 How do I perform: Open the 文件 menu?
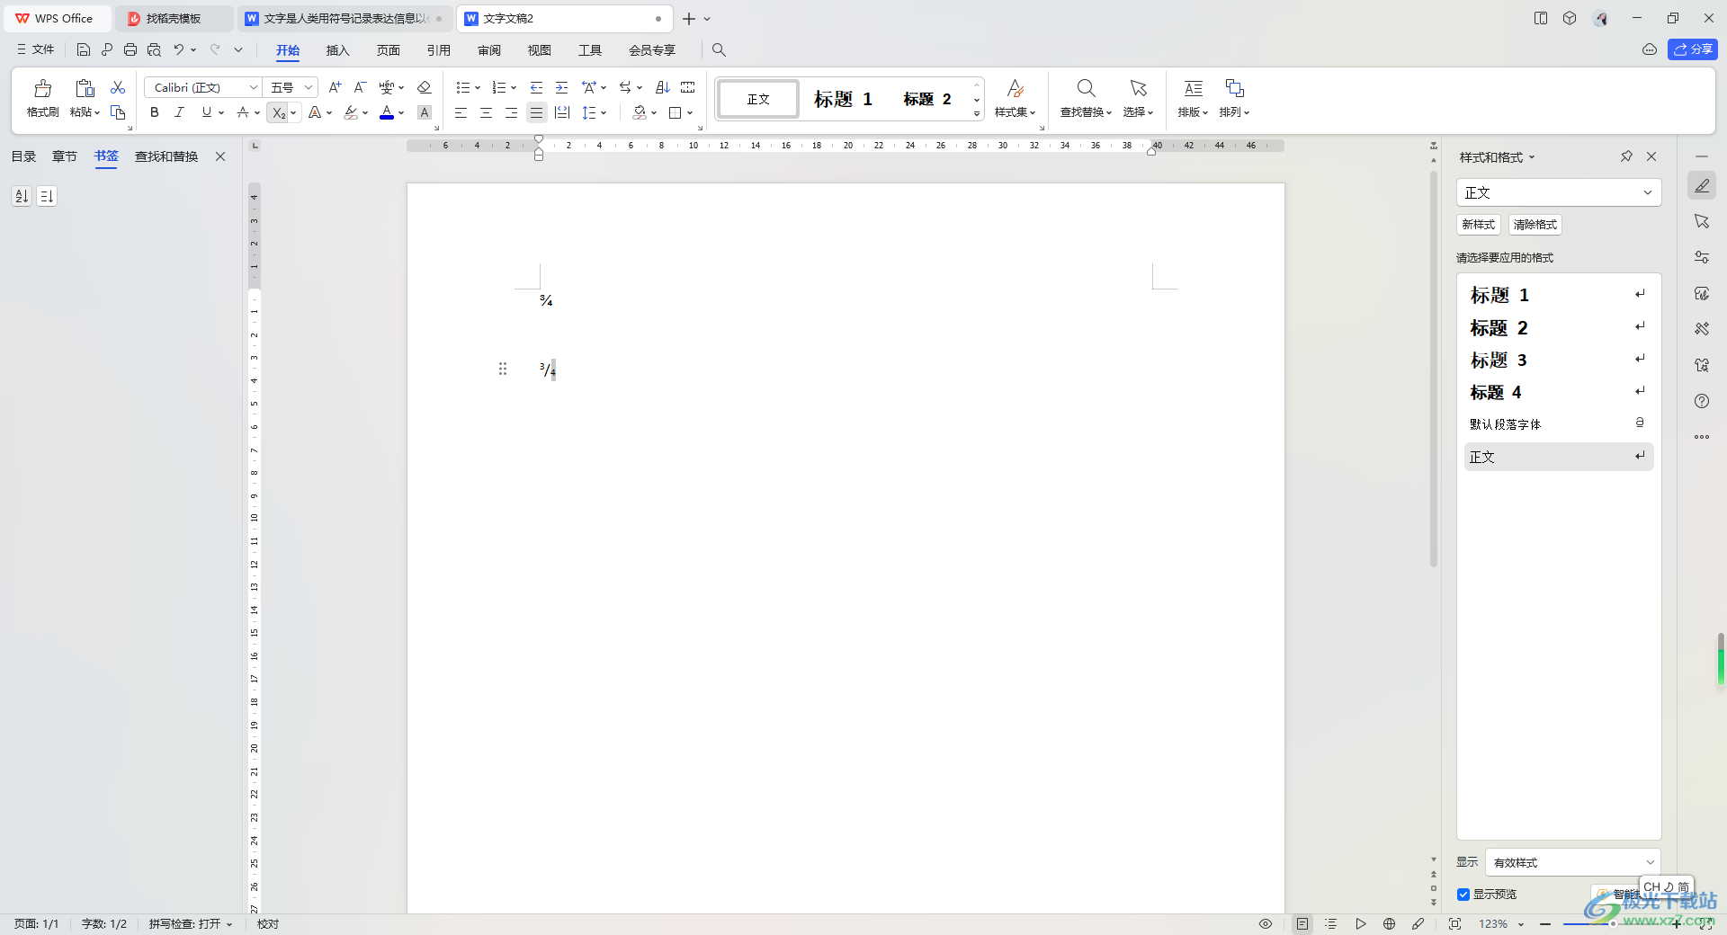(35, 49)
